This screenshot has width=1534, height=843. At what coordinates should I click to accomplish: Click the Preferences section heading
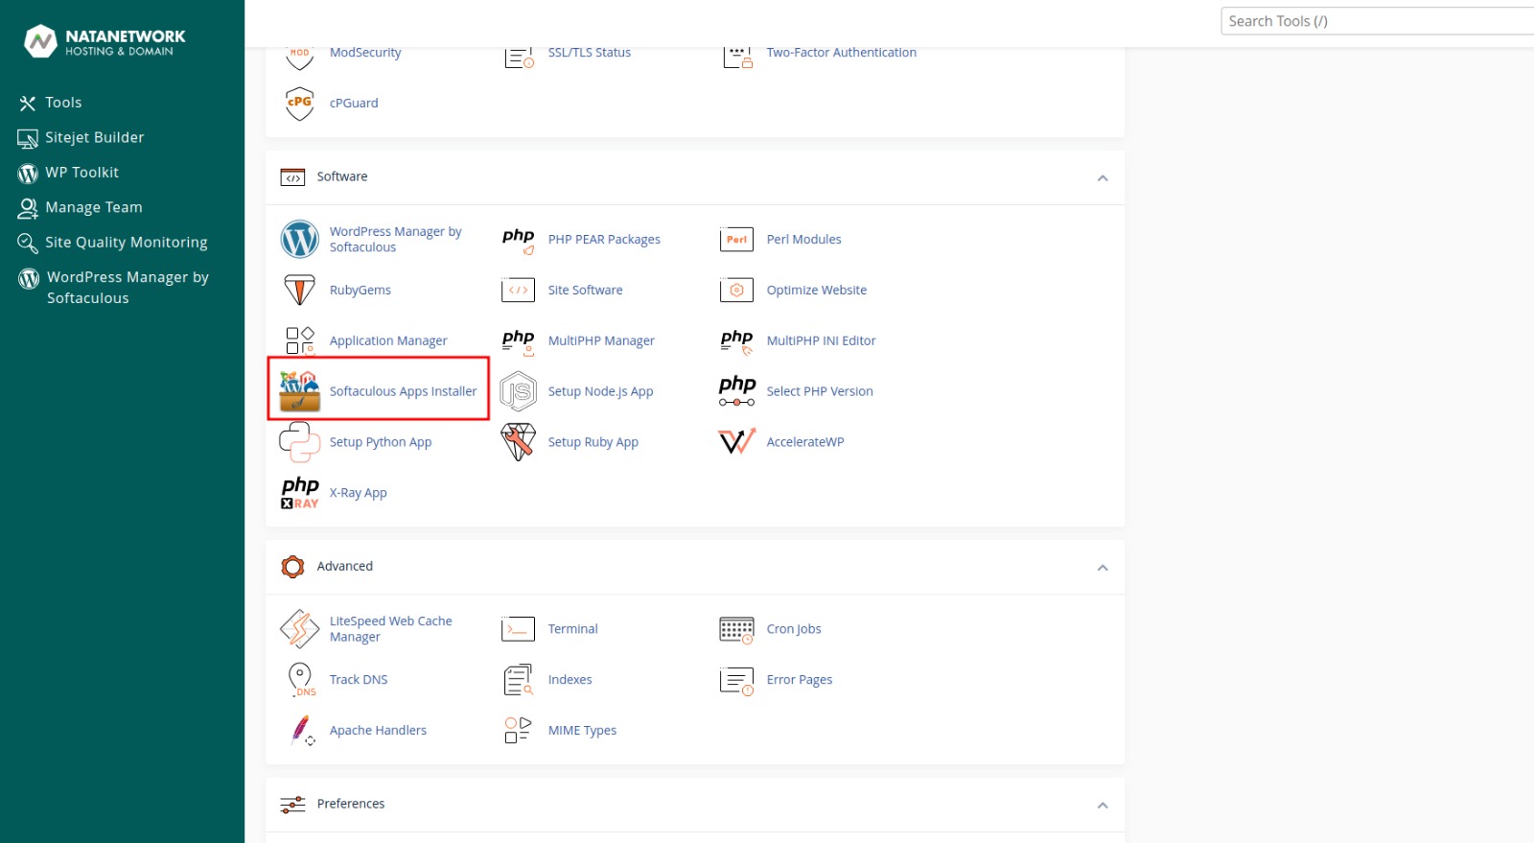(351, 804)
